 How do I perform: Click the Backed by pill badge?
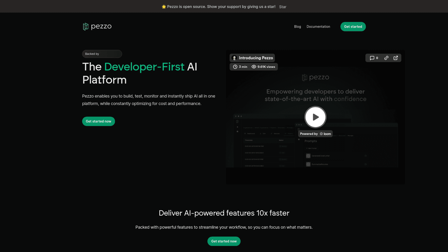pos(102,54)
